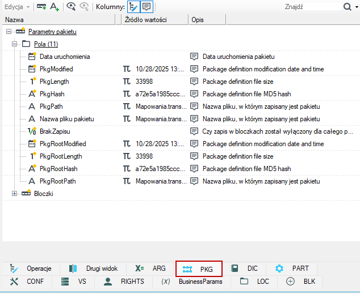Screen dimensions: 360x294
Task: Open the ARG tab
Action: coord(150,269)
